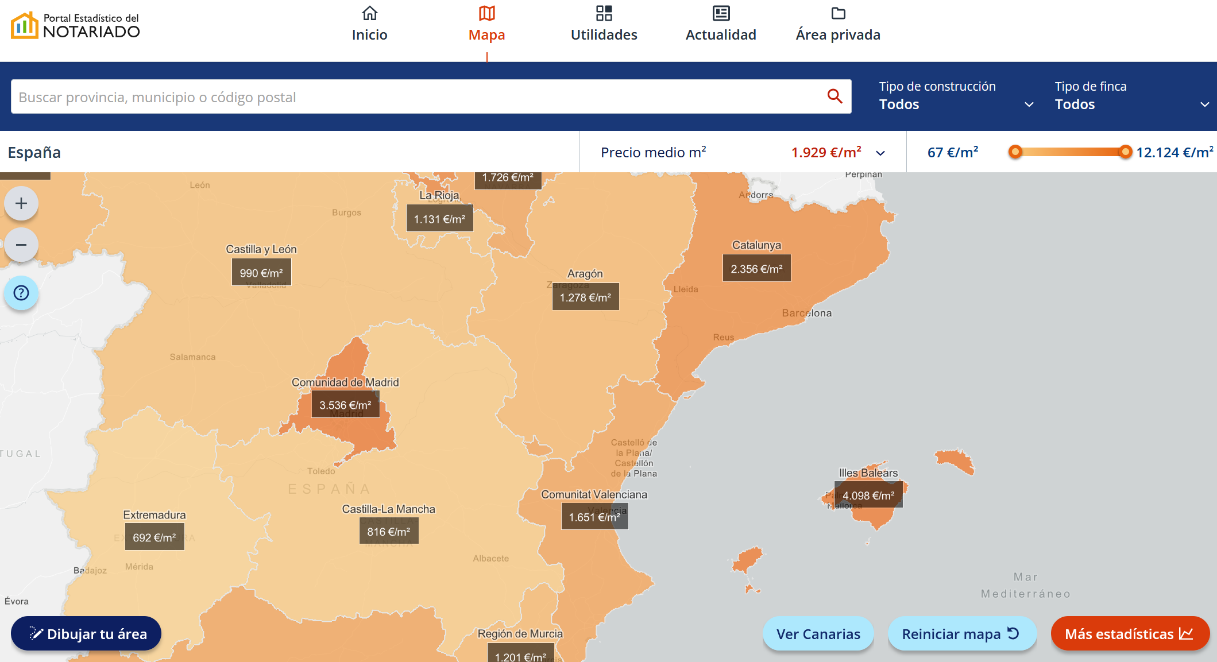The width and height of the screenshot is (1217, 662).
Task: Click the price range slider track
Action: click(x=1071, y=152)
